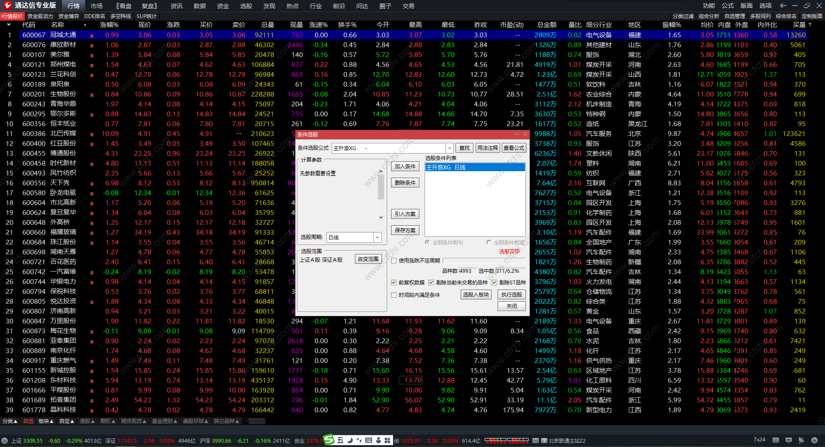Open the 条件选股公式 dropdown arrow
825x447 pixels.
tap(449, 148)
